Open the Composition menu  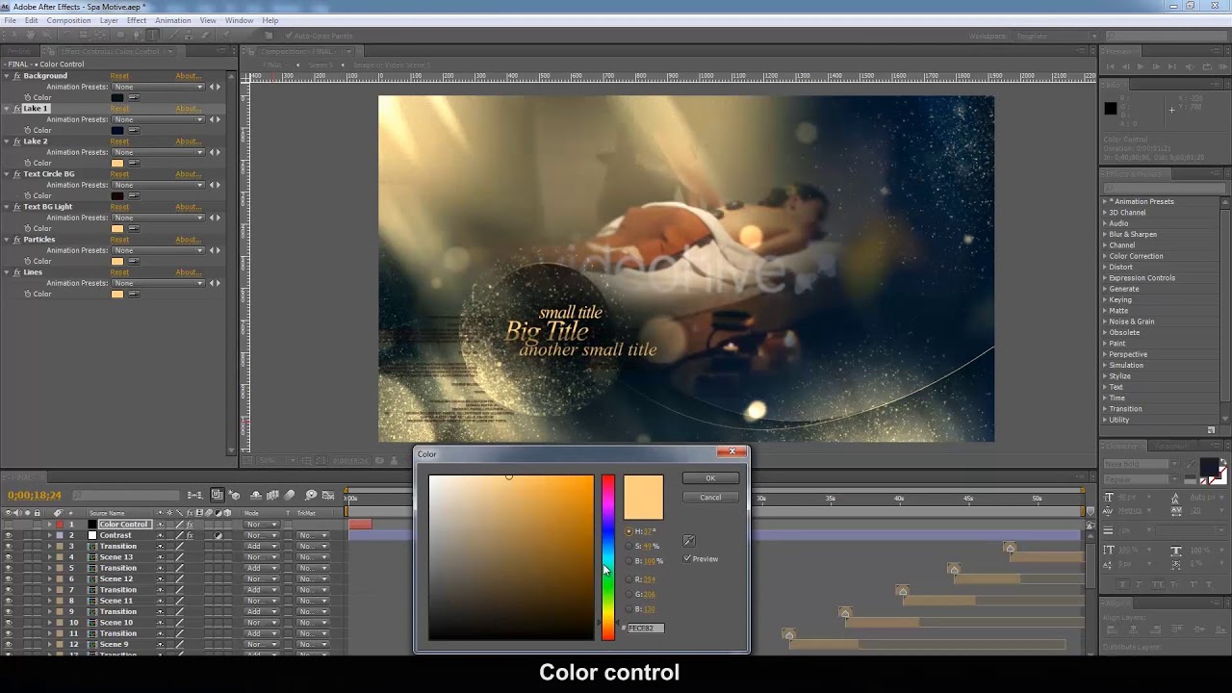[x=68, y=20]
